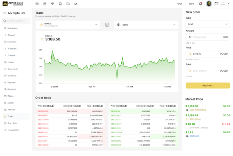Click the Exchange sidebar icon

(5, 42)
